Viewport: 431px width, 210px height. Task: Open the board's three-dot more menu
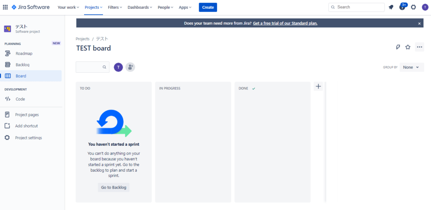point(419,47)
